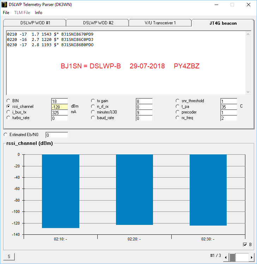257x264 pixels.
Task: Pick the t_pa radio option
Action: (x=178, y=106)
